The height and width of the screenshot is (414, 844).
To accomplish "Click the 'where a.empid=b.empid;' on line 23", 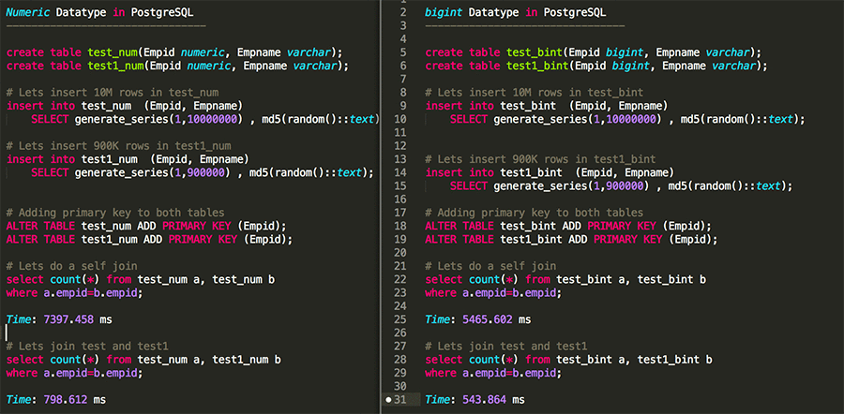I will tap(493, 293).
